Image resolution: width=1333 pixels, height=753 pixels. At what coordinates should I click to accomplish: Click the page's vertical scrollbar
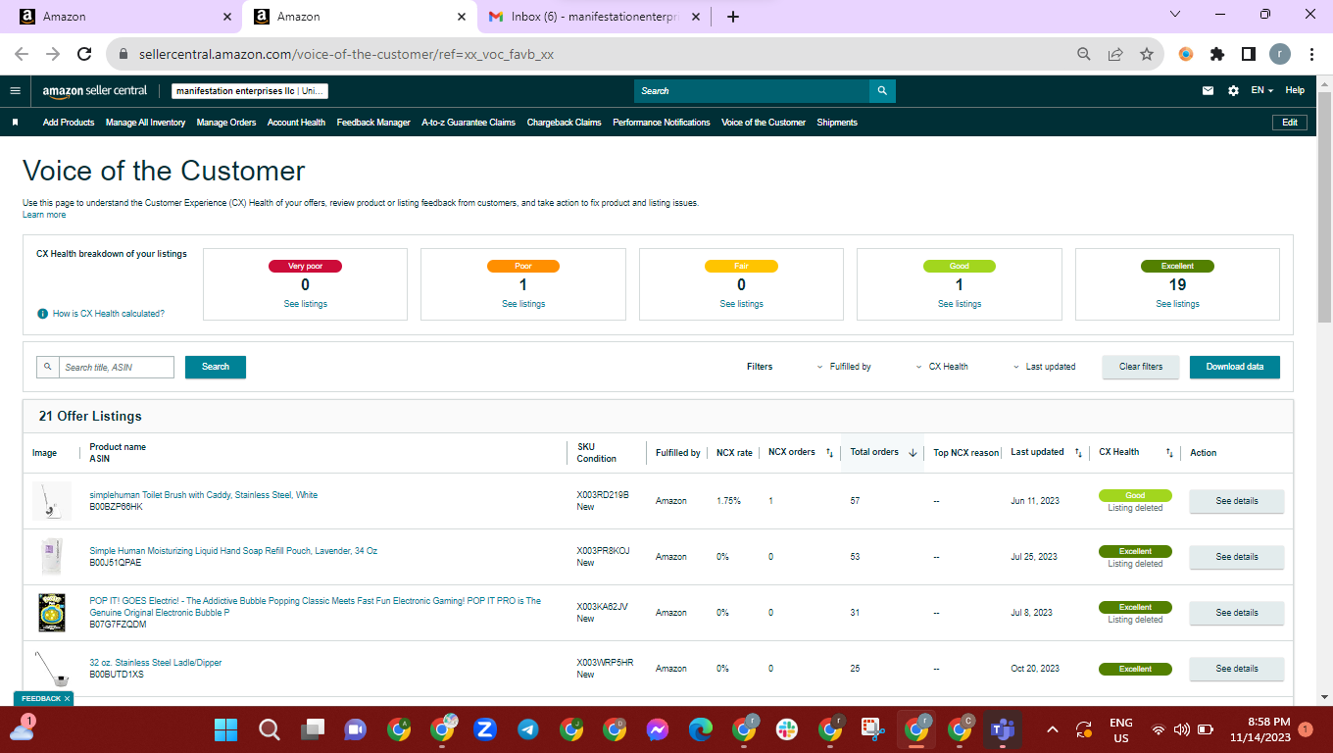point(1324,206)
